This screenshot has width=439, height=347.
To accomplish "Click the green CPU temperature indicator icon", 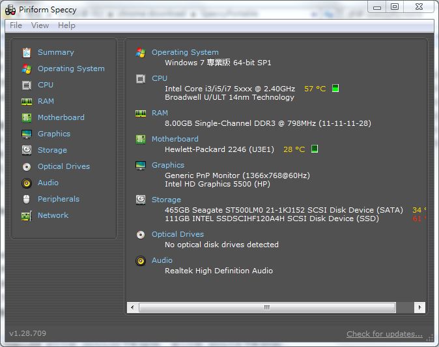I will tap(335, 88).
